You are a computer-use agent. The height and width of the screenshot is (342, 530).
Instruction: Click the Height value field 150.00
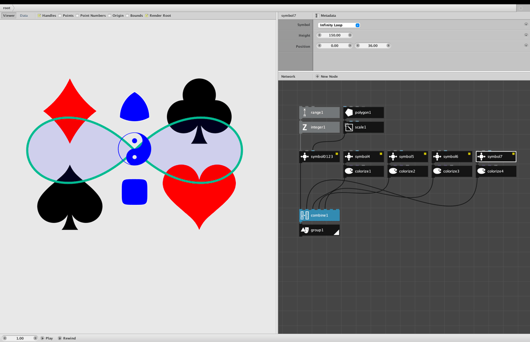click(334, 35)
